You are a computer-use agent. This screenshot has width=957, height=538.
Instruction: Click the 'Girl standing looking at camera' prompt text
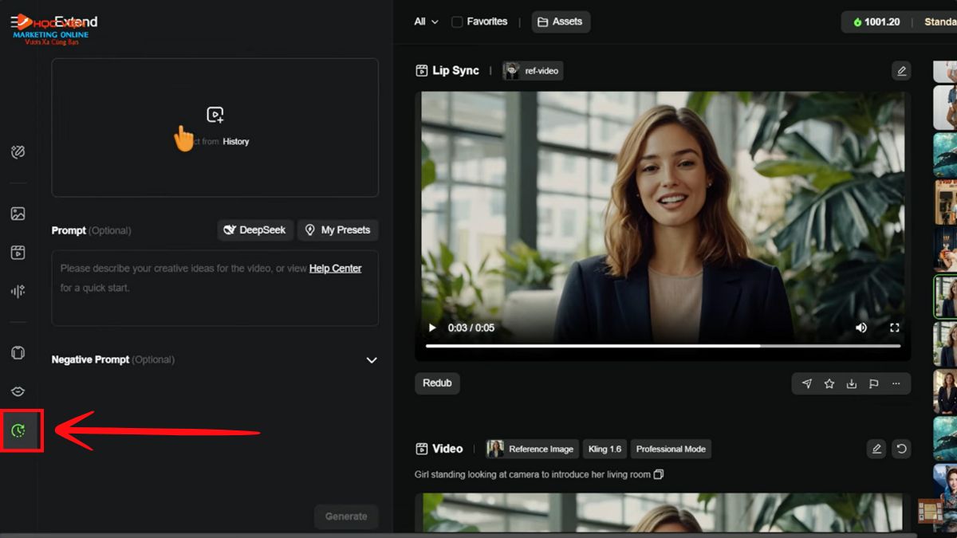click(533, 474)
